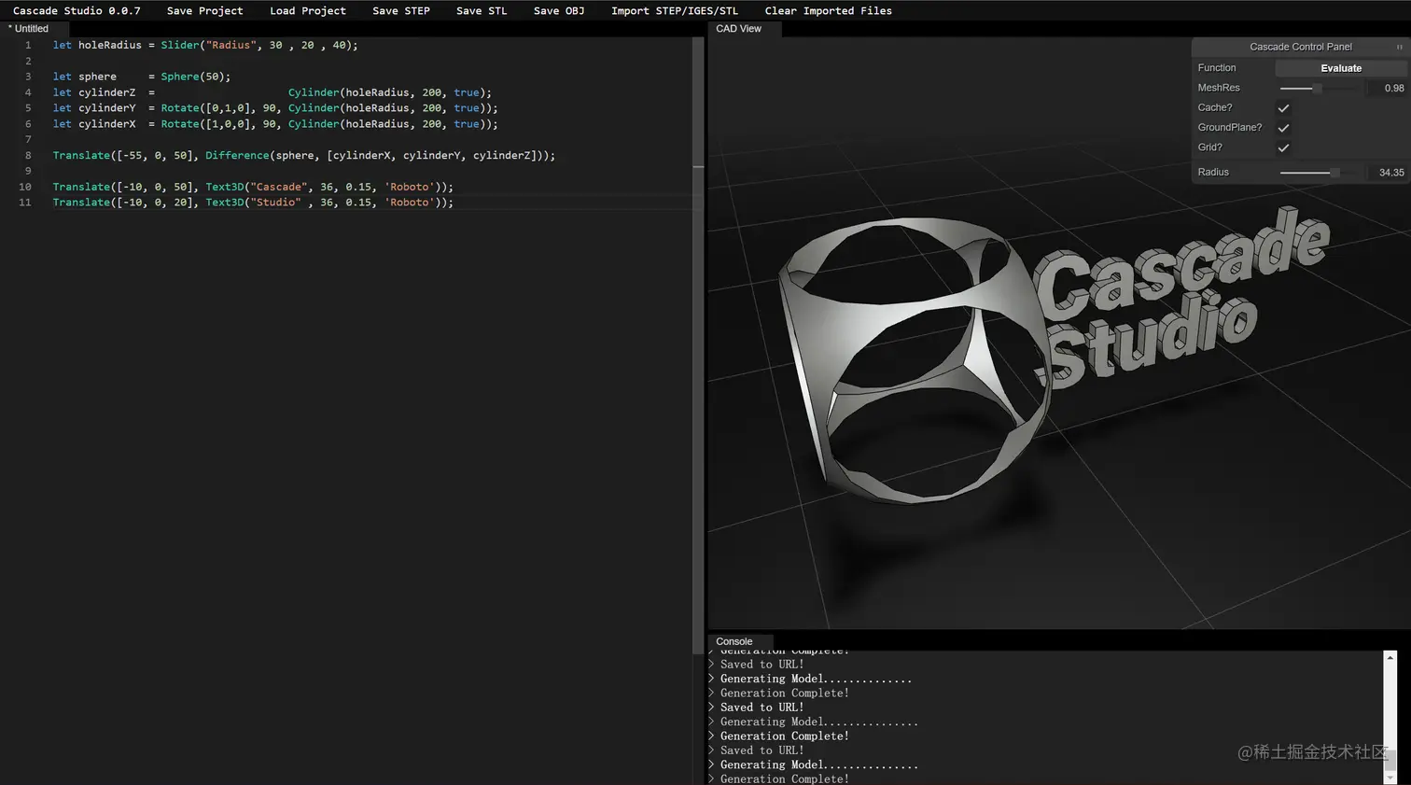Disable the GroundPlane? checkbox

tap(1283, 128)
